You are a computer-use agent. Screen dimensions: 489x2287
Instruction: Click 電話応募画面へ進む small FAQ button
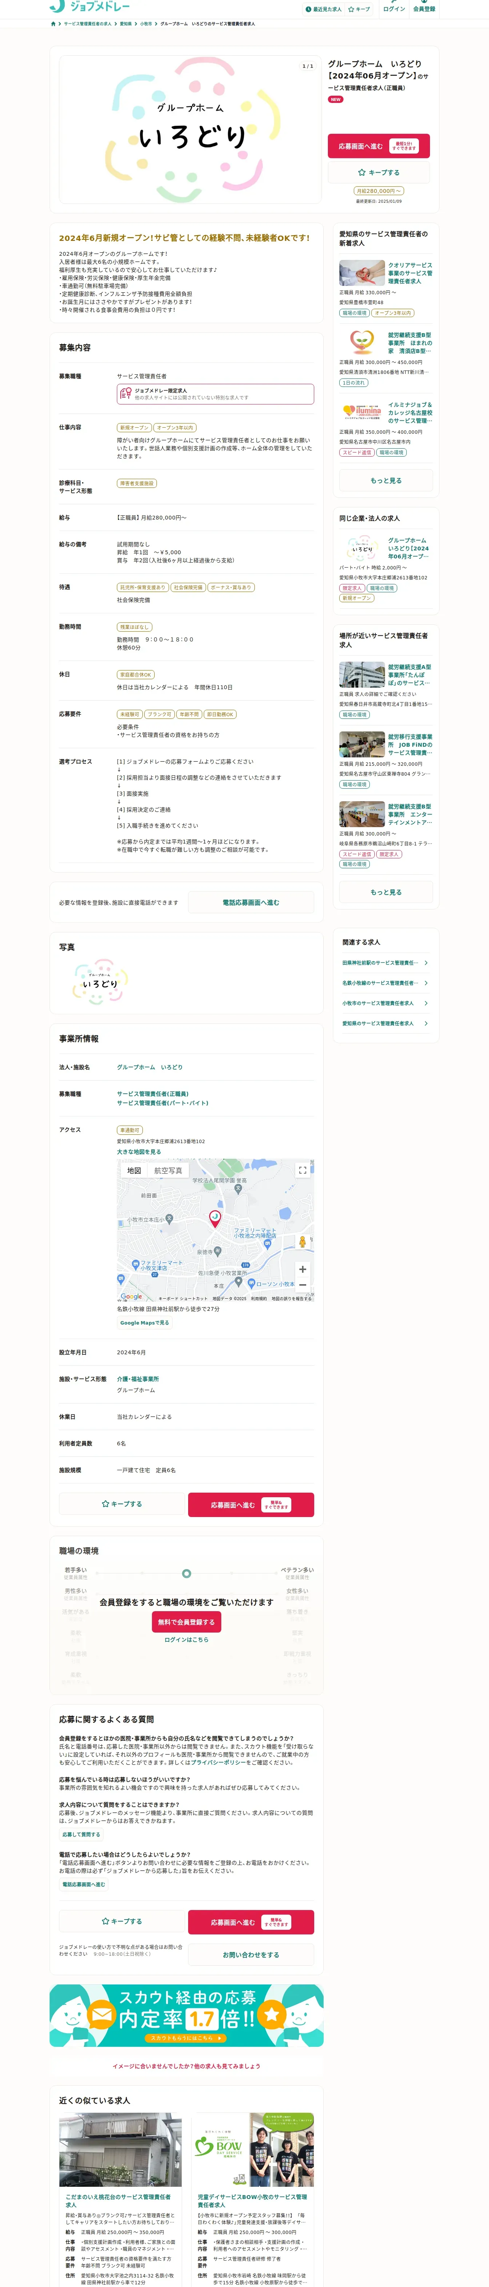click(x=83, y=1884)
